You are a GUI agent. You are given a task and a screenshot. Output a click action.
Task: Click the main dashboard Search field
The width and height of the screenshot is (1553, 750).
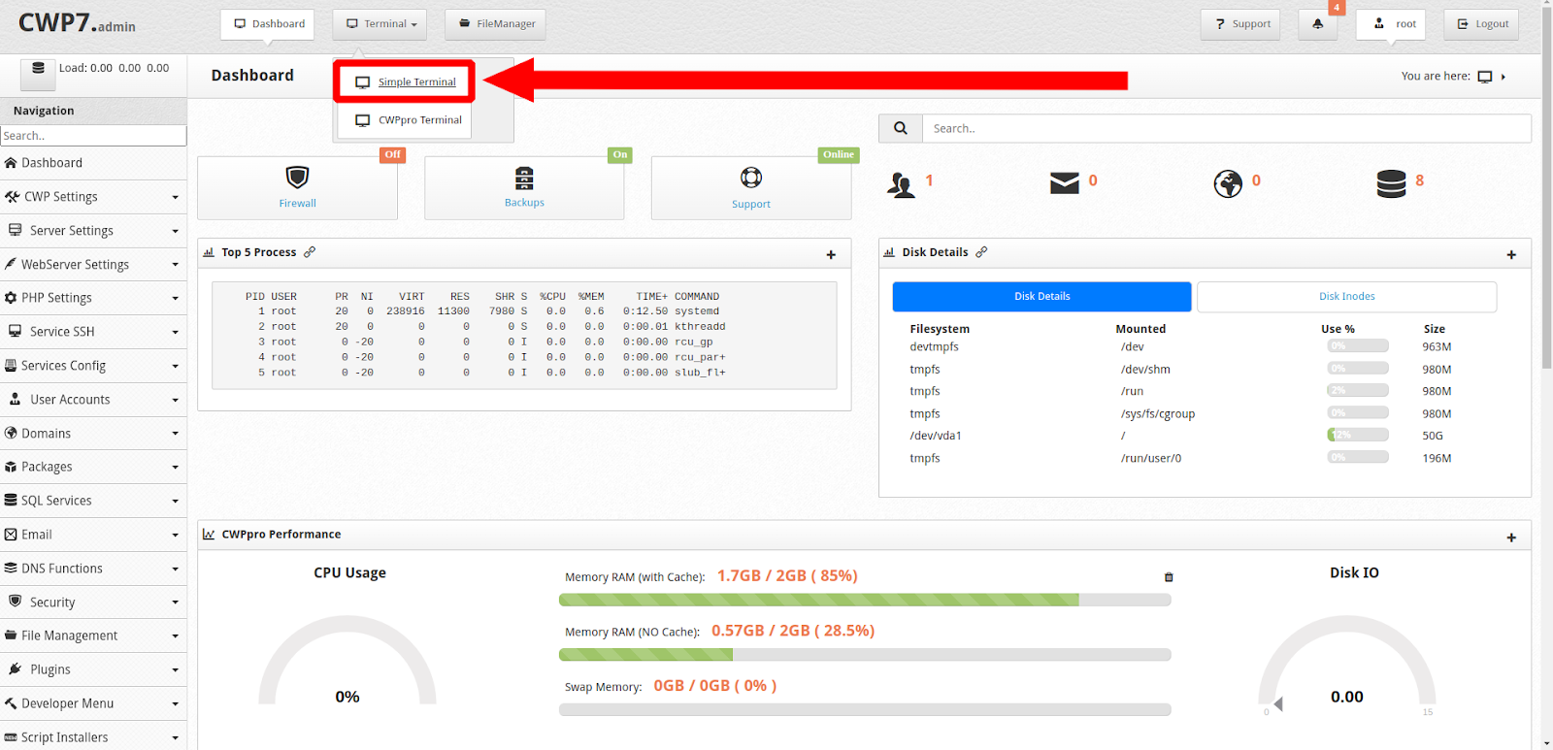[x=1227, y=128]
